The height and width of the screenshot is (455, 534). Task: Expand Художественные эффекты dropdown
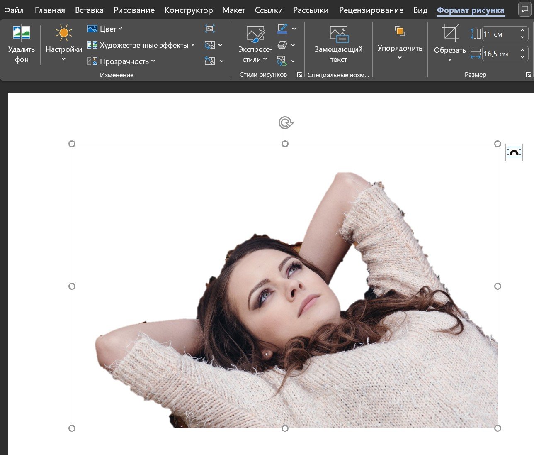pyautogui.click(x=141, y=45)
